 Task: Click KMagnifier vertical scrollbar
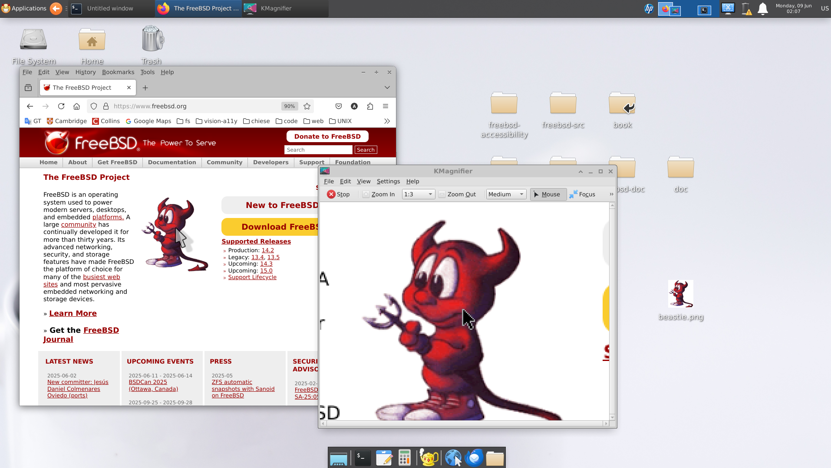612,311
